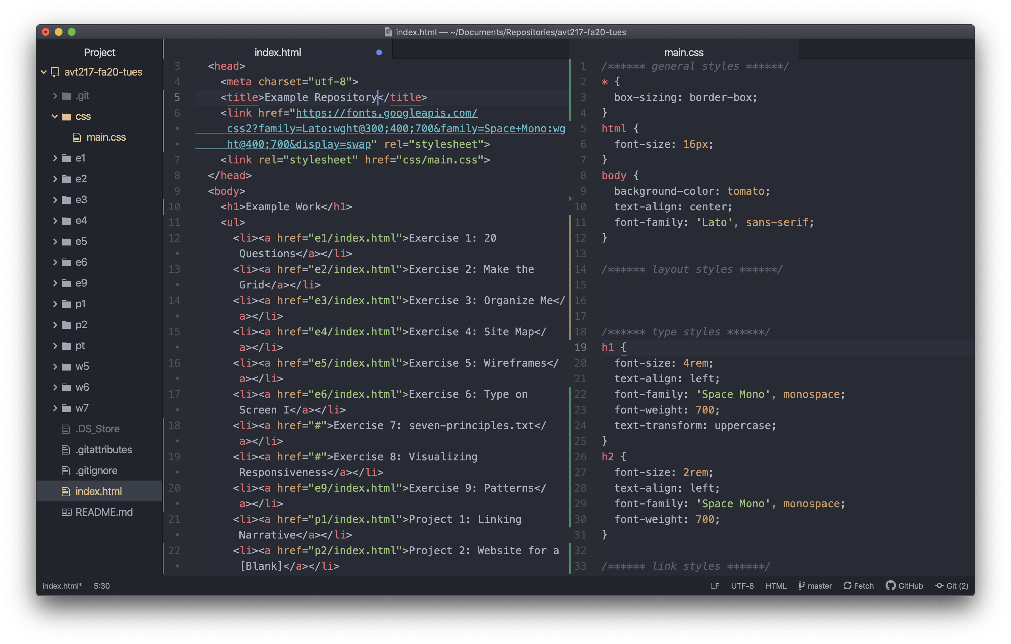Click 'box-sizing: border-box;' line
The width and height of the screenshot is (1011, 644).
point(686,97)
